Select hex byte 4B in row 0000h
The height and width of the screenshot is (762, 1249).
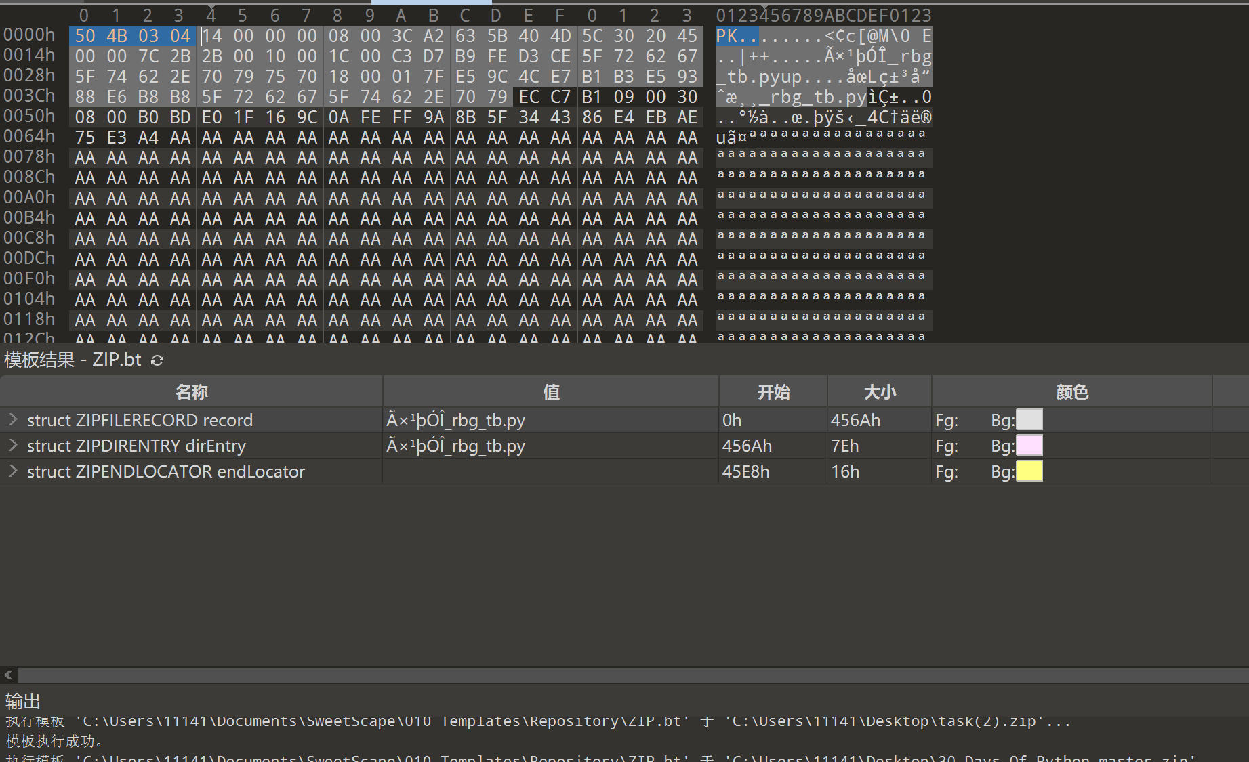pos(117,36)
